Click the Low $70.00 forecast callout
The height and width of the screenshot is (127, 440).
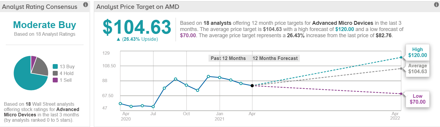pyautogui.click(x=417, y=99)
